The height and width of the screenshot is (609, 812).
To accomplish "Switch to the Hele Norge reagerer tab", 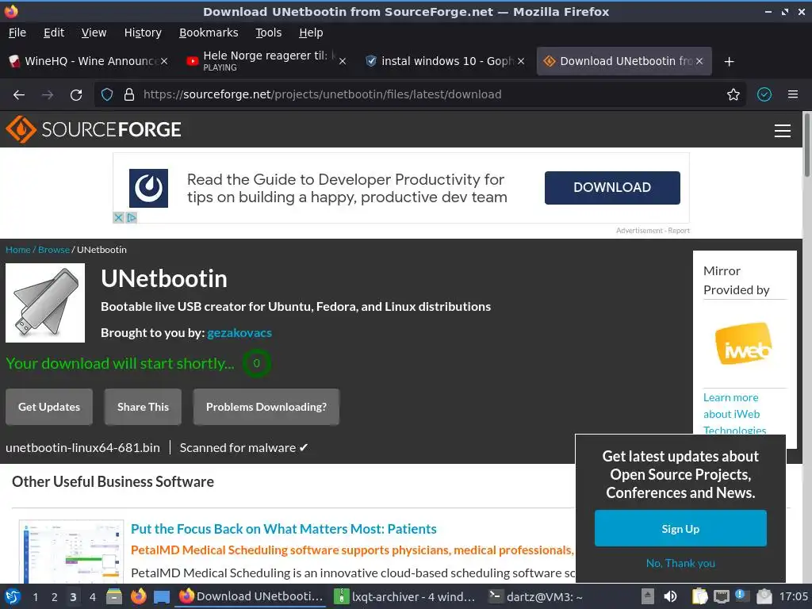I will pyautogui.click(x=265, y=61).
